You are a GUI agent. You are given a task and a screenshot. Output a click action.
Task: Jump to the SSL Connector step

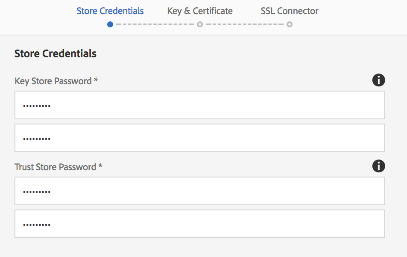click(290, 11)
